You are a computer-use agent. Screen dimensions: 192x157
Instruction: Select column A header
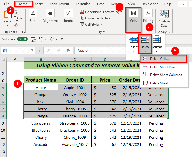click(x=15, y=60)
